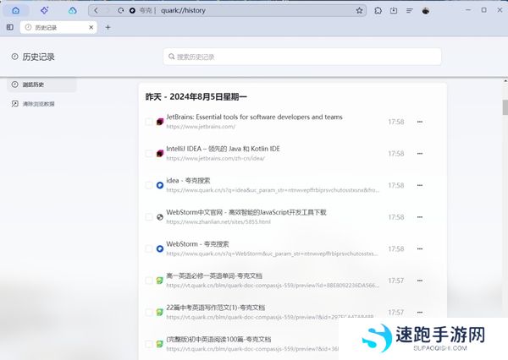
Task: Select 浏览历史 in the sidebar
Action: point(41,85)
